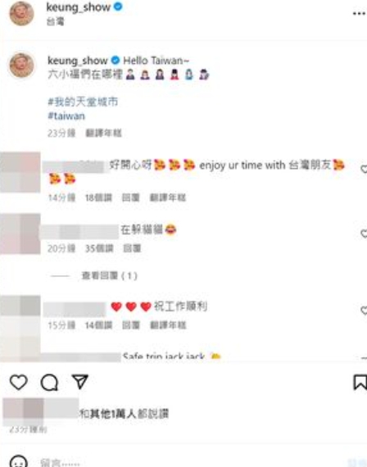Expand 查看回覆 (1) replies

click(x=109, y=276)
